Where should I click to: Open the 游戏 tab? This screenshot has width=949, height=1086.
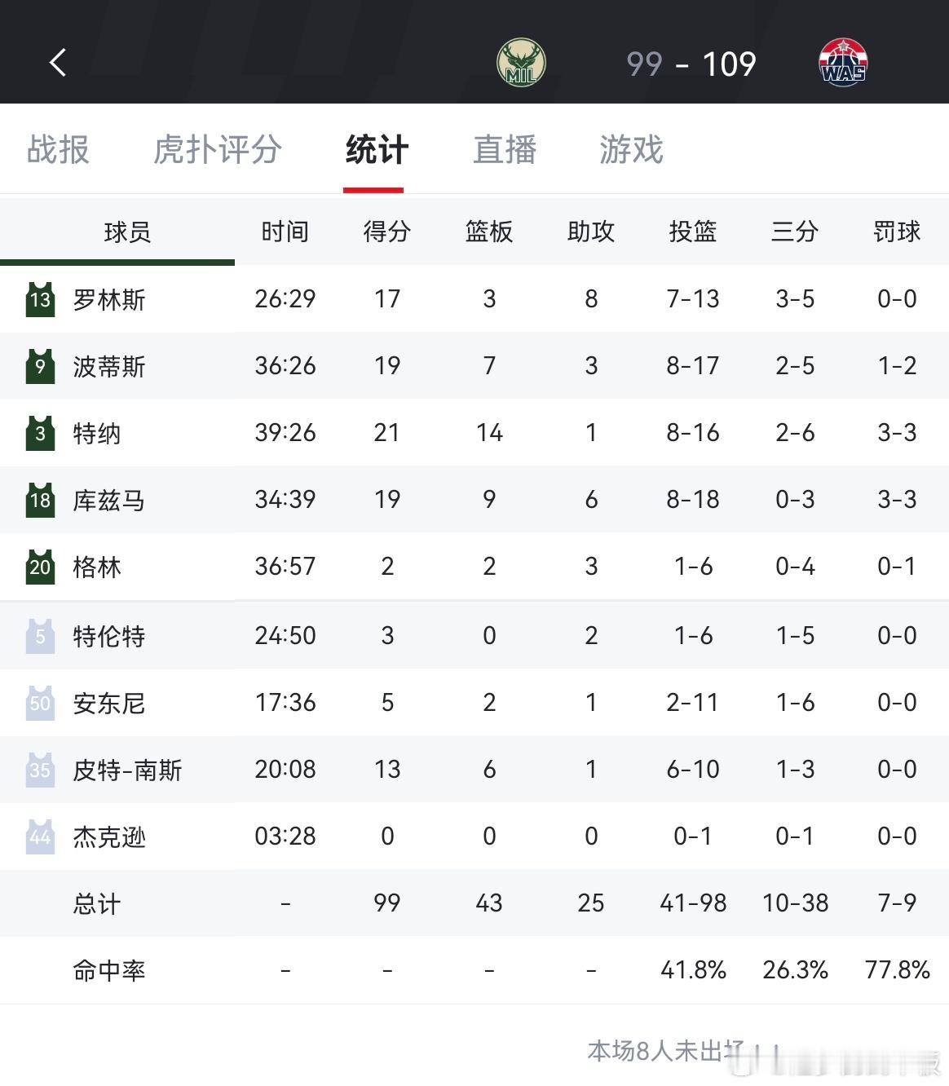(x=629, y=151)
